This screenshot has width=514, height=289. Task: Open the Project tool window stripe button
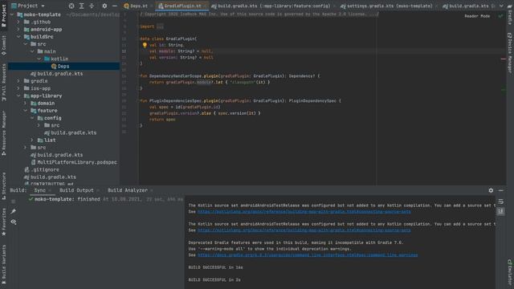pos(3,15)
